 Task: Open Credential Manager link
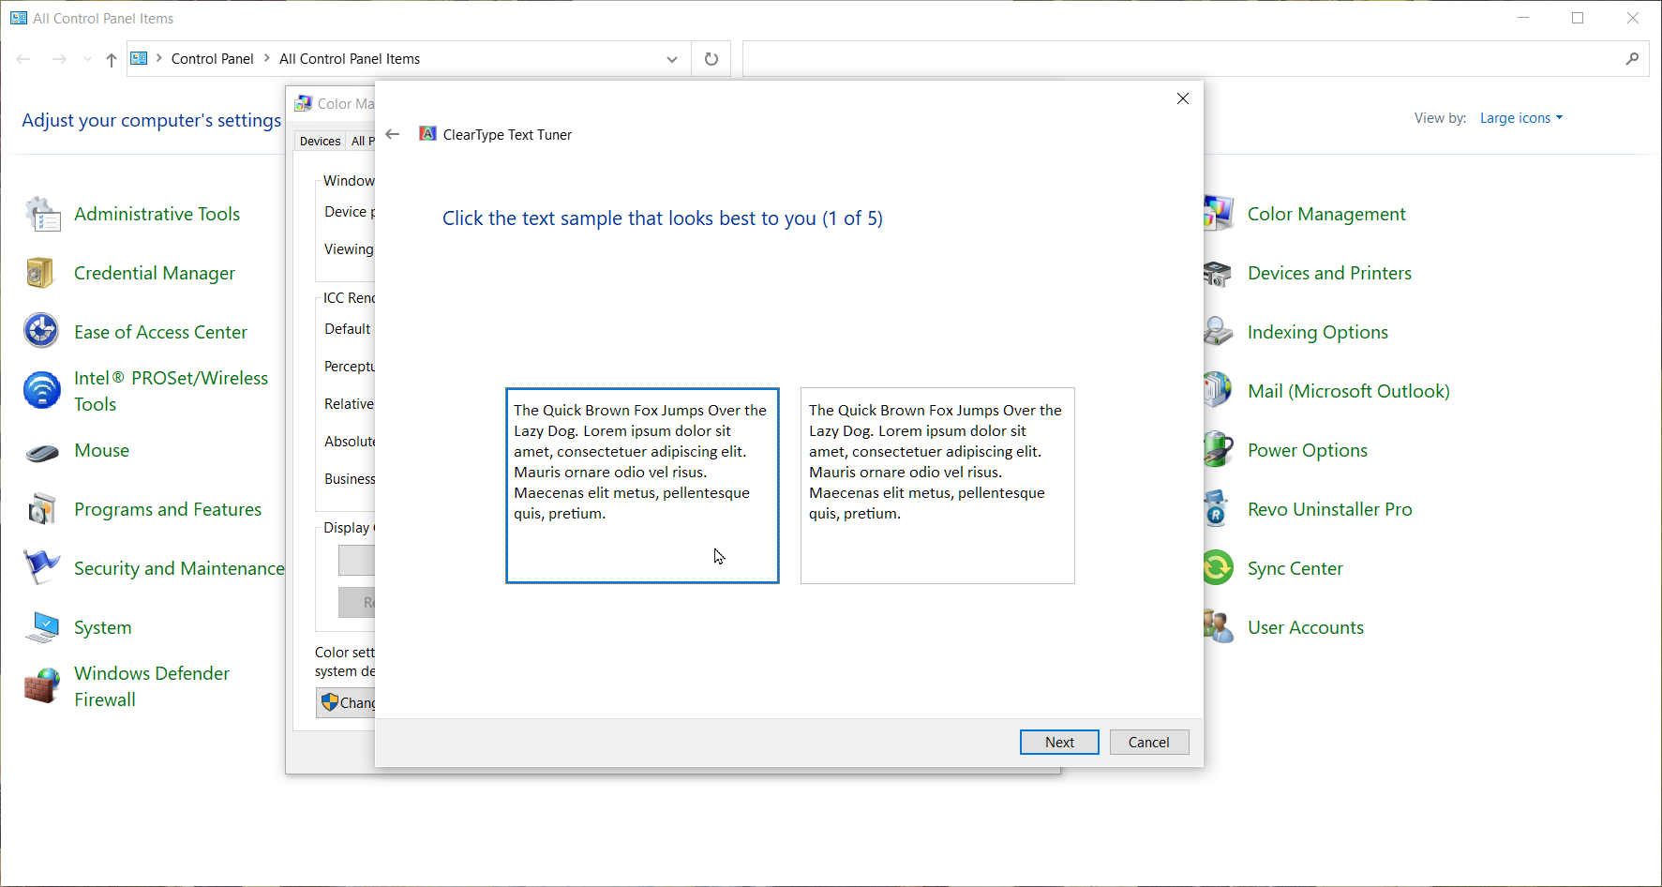point(155,274)
